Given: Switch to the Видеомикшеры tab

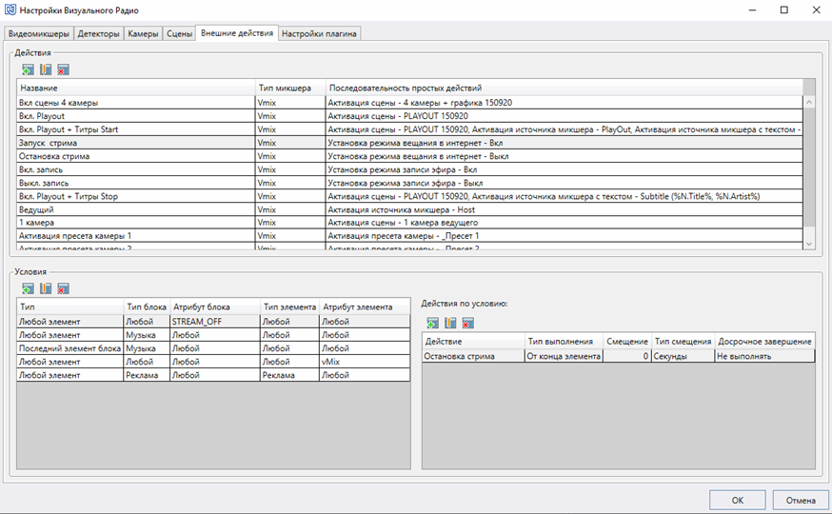Looking at the screenshot, I should 39,33.
